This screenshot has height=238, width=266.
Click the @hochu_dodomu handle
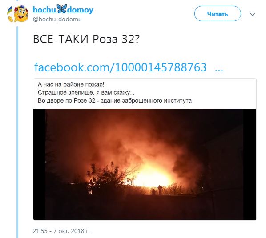click(57, 19)
